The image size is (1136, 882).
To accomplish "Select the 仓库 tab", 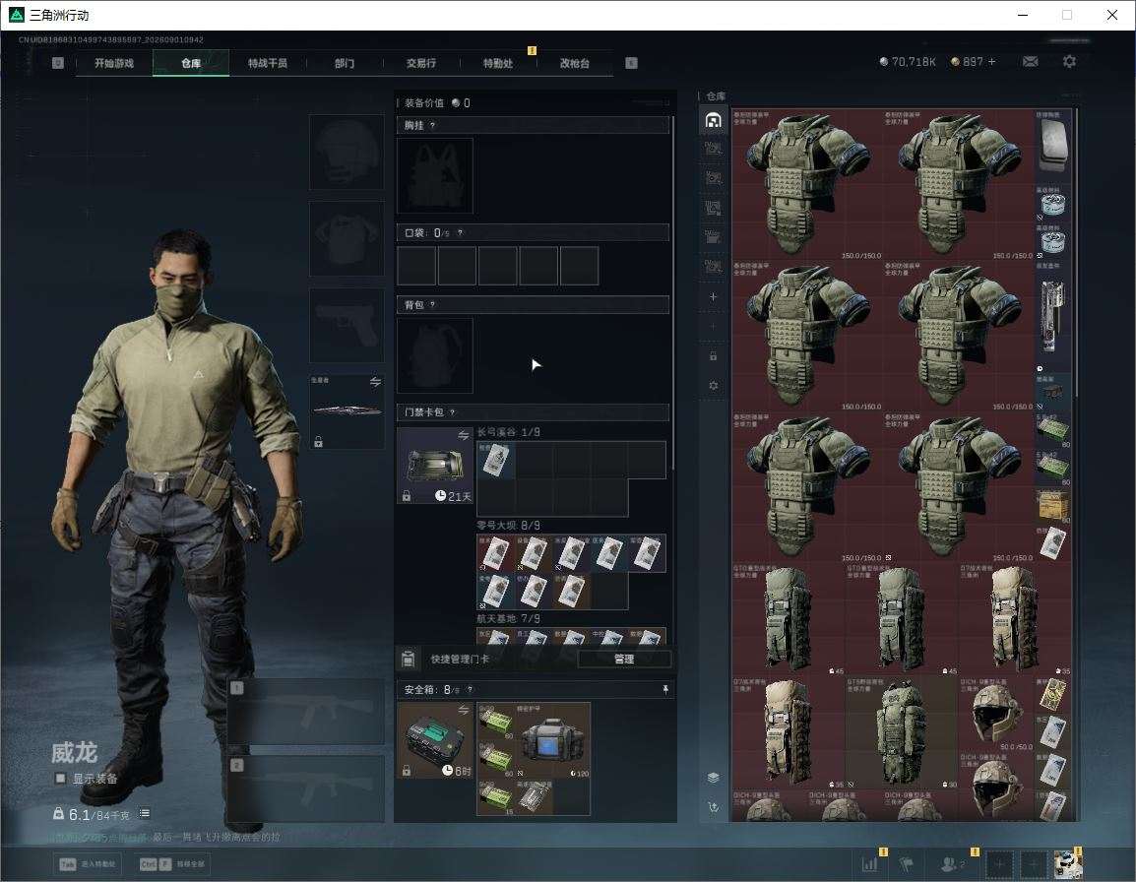I will click(191, 63).
